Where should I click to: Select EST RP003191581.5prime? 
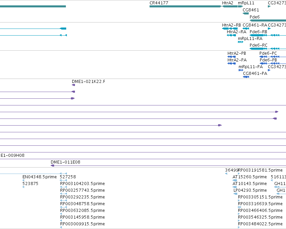click(x=260, y=170)
